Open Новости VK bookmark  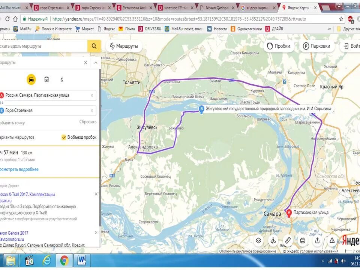pyautogui.click(x=217, y=29)
